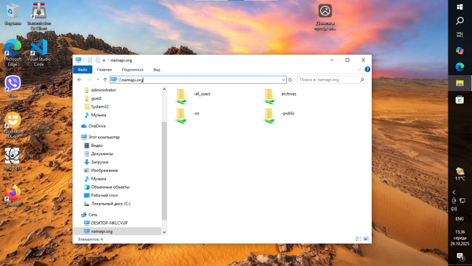Screen dimensions: 472x266
Task: Expand the ribbon with the chevron
Action: click(x=360, y=70)
